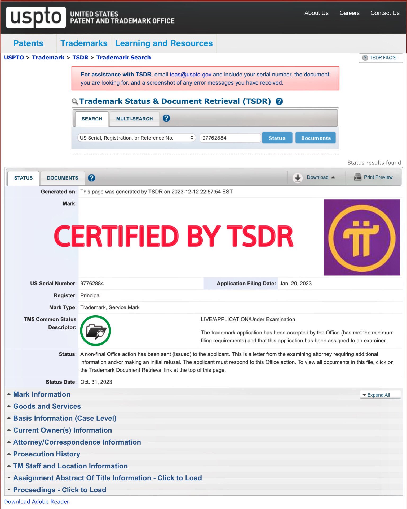
Task: Click LIVE/APPLICATION/Under Examination text
Action: point(248,319)
